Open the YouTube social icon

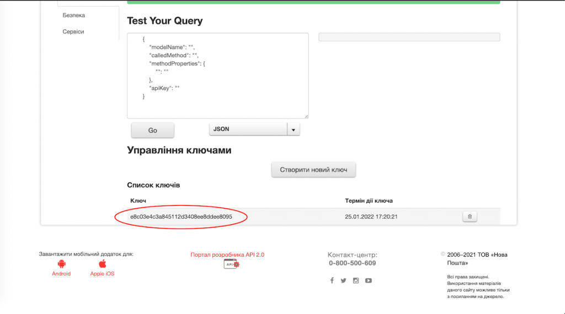[x=368, y=280]
